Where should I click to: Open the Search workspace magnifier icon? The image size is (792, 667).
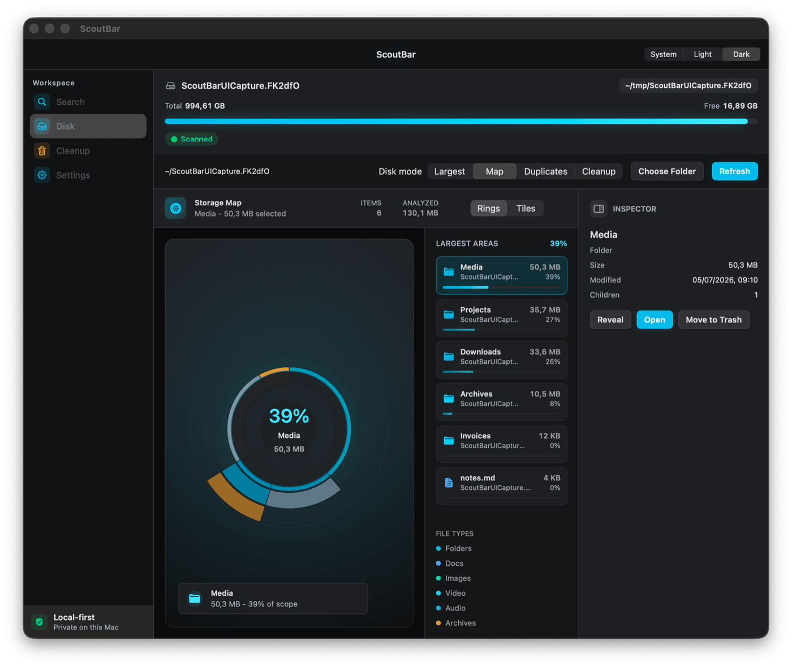(x=42, y=102)
